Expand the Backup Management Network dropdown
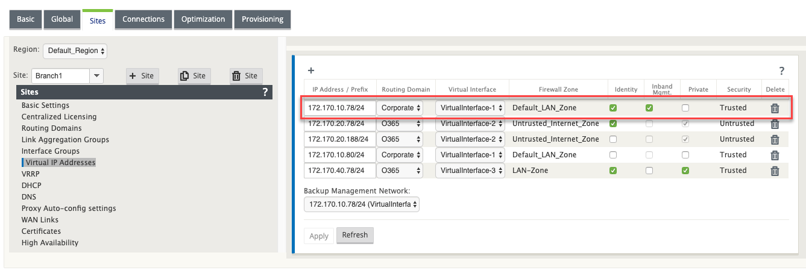The width and height of the screenshot is (806, 270). tap(362, 204)
